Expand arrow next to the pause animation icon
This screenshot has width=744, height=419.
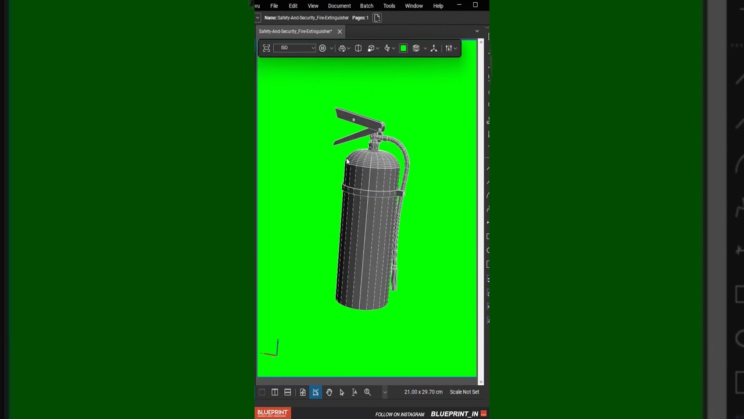(x=331, y=48)
